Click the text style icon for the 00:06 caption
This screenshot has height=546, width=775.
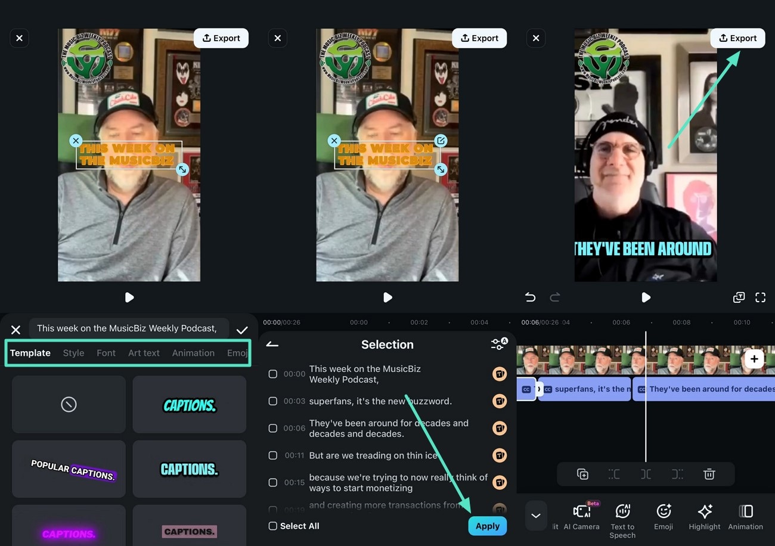pyautogui.click(x=500, y=428)
